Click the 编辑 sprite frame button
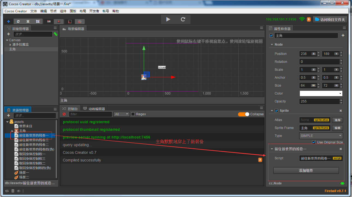Screen dimensions: 352x197 click(x=338, y=128)
